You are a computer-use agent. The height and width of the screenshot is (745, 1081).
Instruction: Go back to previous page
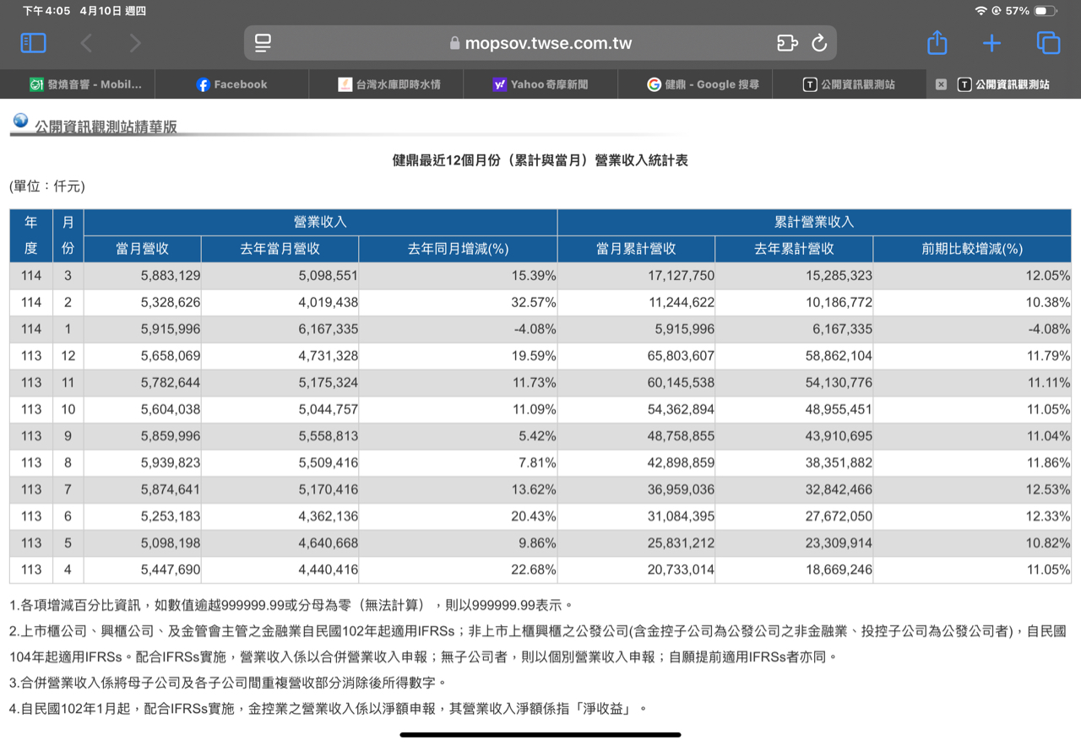coord(86,43)
